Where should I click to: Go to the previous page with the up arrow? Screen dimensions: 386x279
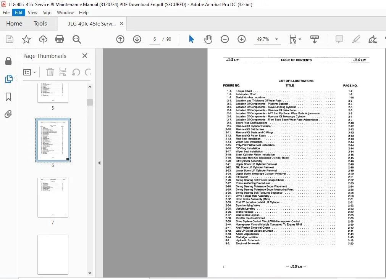pyautogui.click(x=120, y=39)
